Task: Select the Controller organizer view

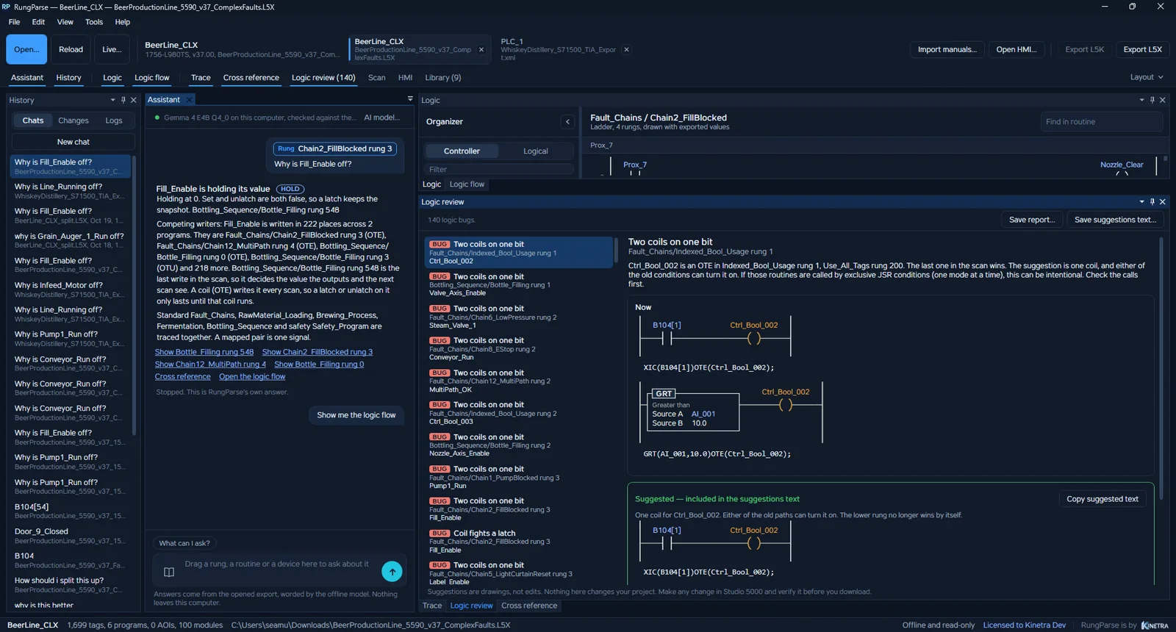Action: 462,151
